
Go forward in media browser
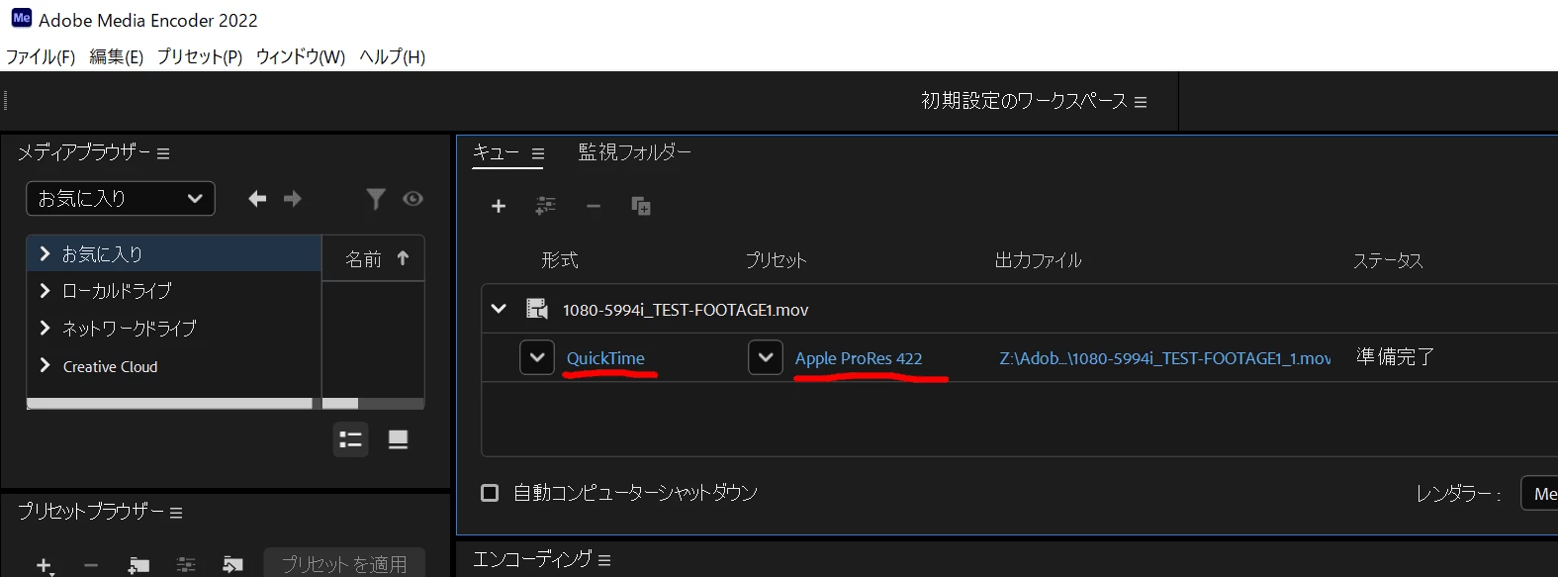[292, 199]
